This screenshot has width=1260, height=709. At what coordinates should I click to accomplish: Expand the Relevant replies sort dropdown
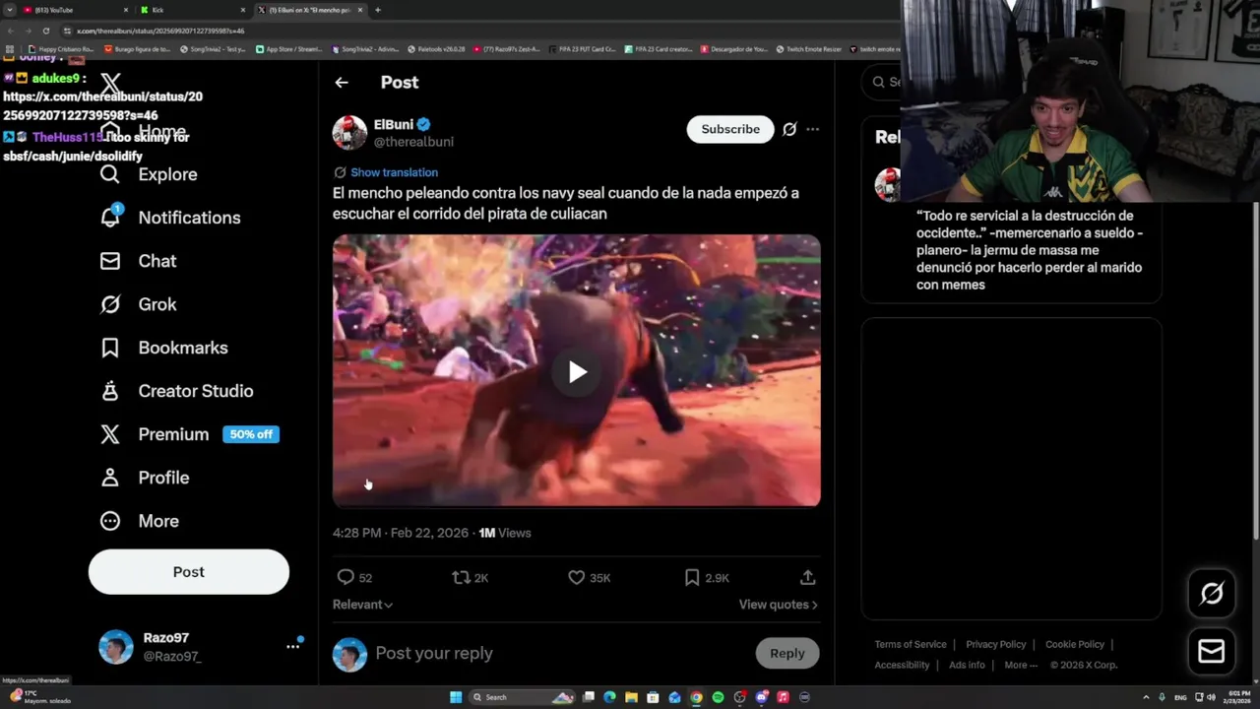pyautogui.click(x=362, y=605)
